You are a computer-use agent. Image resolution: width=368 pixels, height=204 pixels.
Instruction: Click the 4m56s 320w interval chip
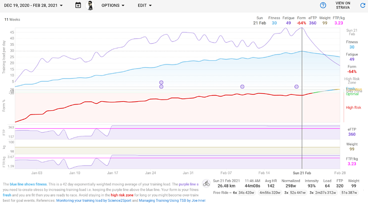pyautogui.click(x=270, y=193)
